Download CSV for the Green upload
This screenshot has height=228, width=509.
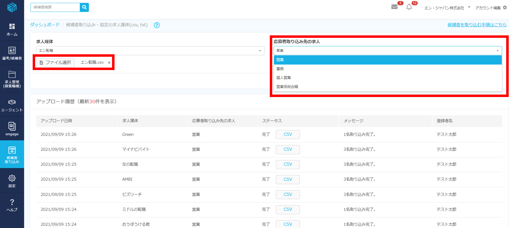[288, 134]
